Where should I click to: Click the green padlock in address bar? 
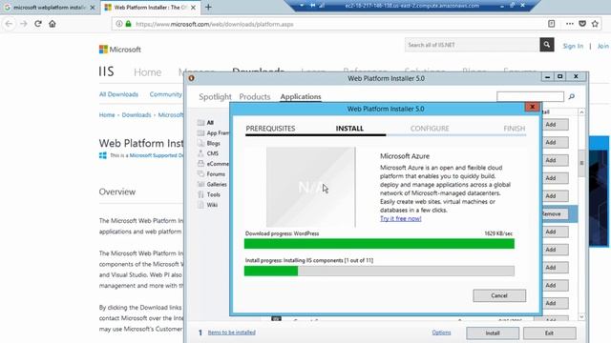(x=128, y=24)
